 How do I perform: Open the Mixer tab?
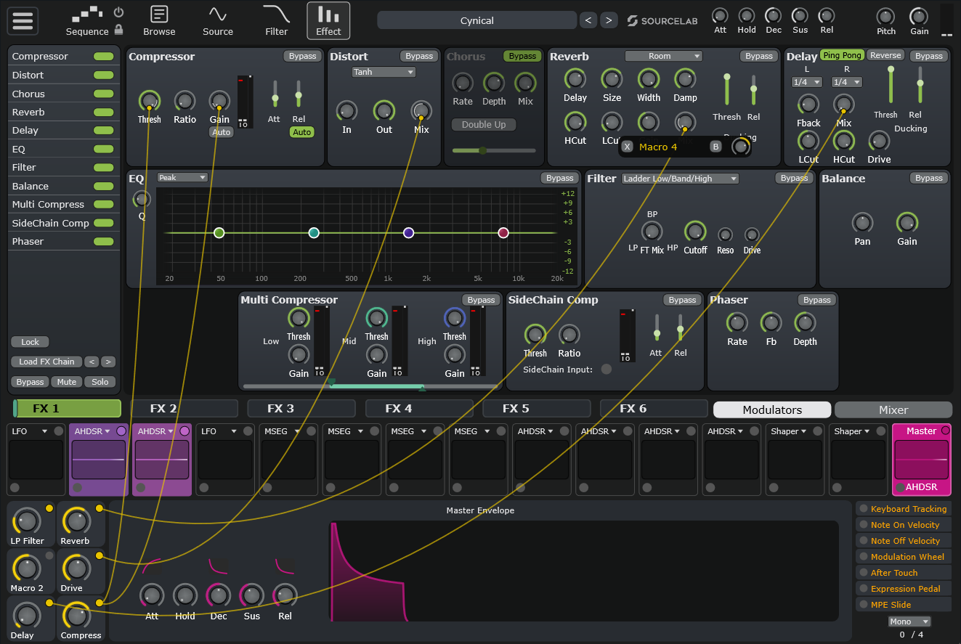(893, 409)
